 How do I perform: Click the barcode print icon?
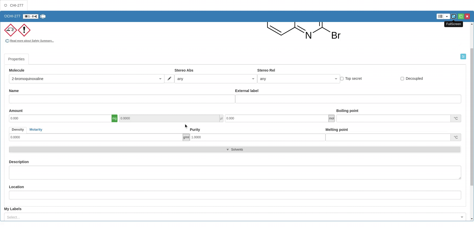tap(440, 16)
